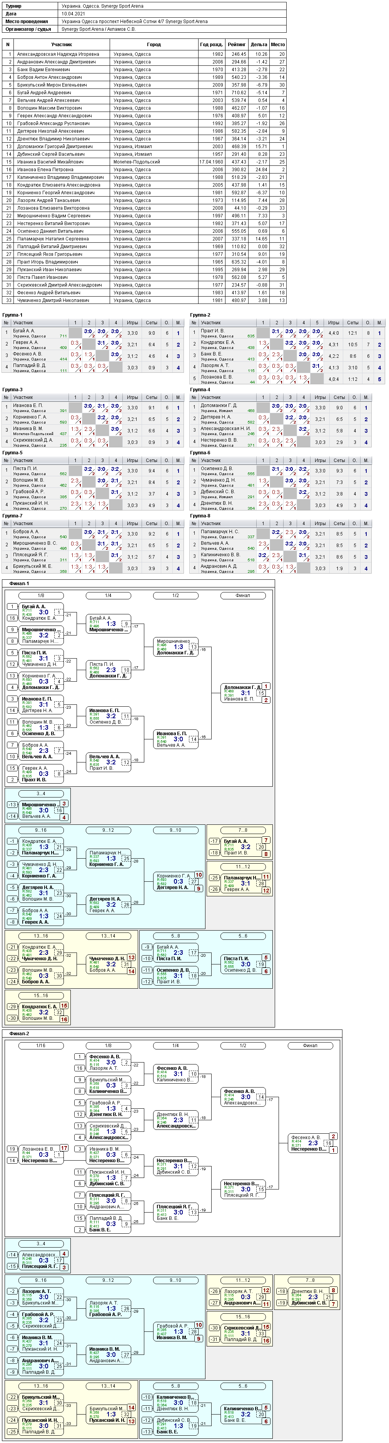389x1443 pixels.
Task: Click the 'Группа-3' table title
Action: (13, 390)
